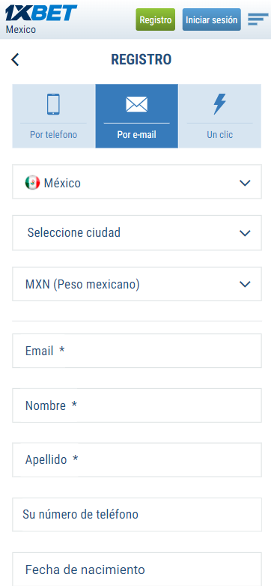Open the Seleccione ciudad dropdown
Screen dimensions: 271x586
click(137, 233)
